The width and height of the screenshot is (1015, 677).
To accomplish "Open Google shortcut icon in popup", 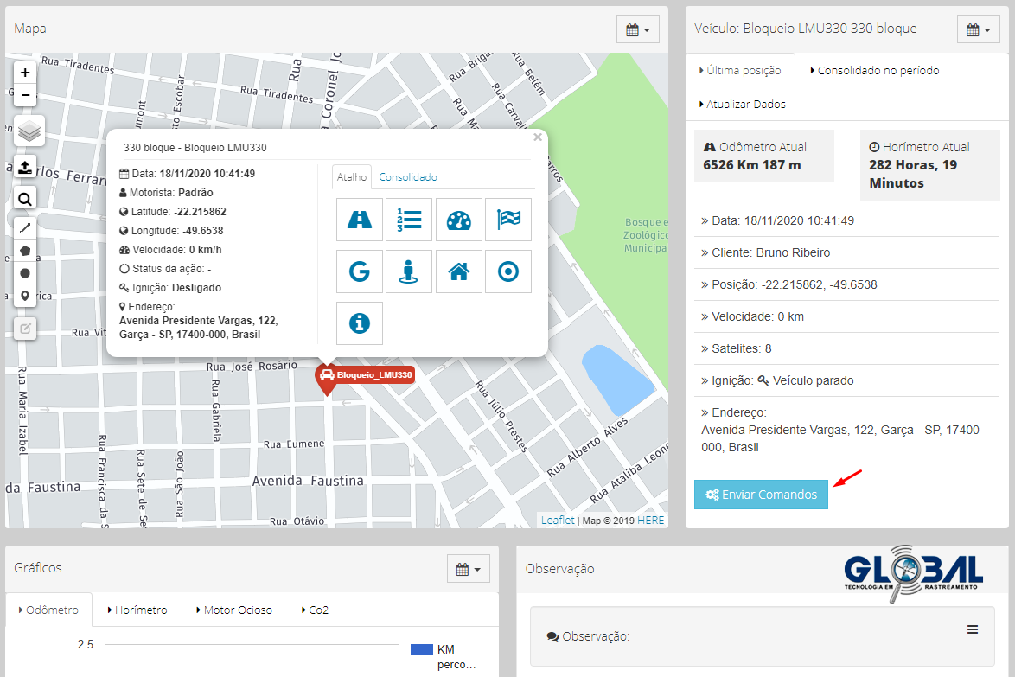I will point(359,271).
